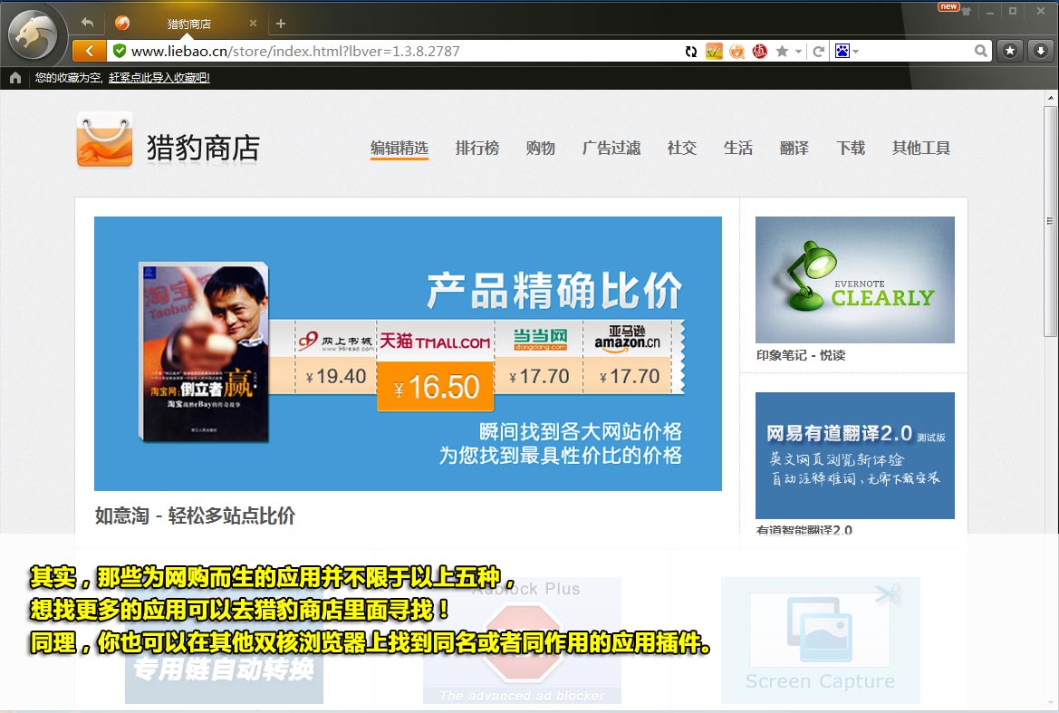
Task: Click the green security shield icon
Action: coord(120,51)
